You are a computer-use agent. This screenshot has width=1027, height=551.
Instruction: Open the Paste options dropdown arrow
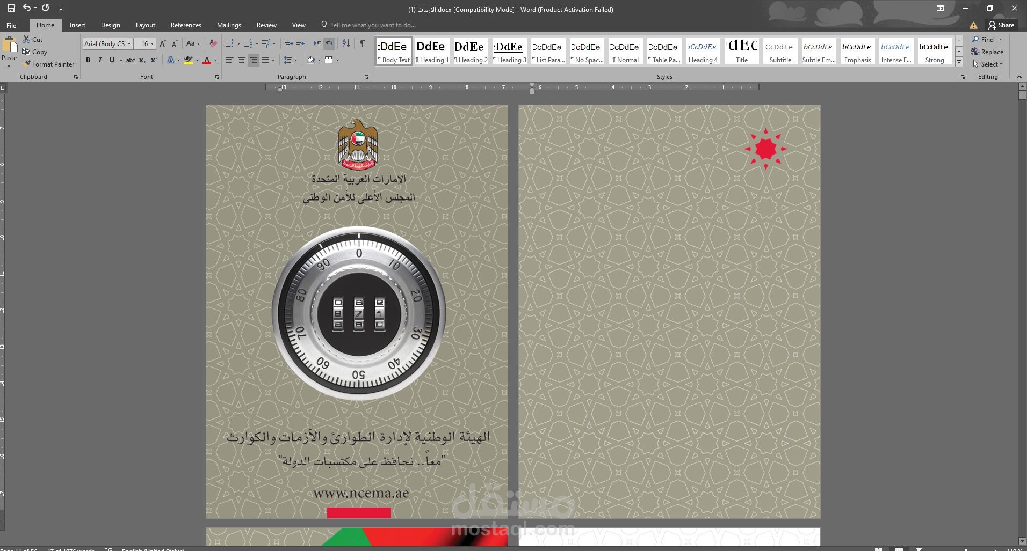click(9, 66)
